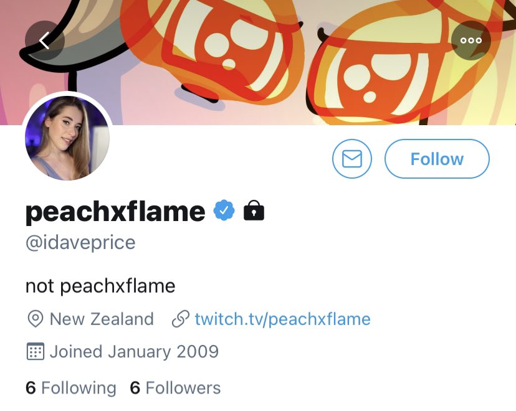The height and width of the screenshot is (411, 516).
Task: Click the @idaveprice handle
Action: [x=80, y=242]
